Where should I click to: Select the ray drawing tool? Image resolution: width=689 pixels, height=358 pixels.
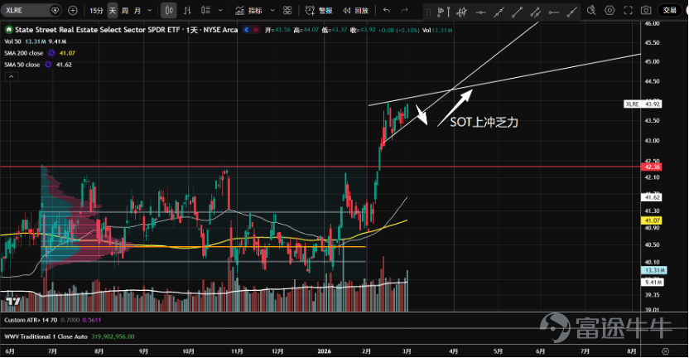pyautogui.click(x=572, y=12)
